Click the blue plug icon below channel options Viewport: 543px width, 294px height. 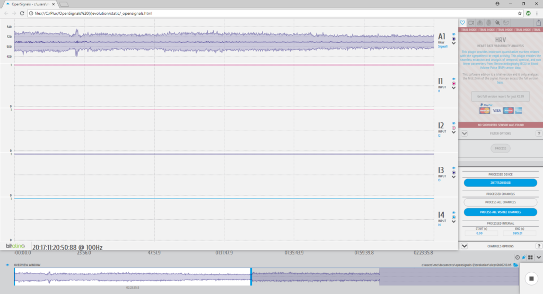click(524, 257)
